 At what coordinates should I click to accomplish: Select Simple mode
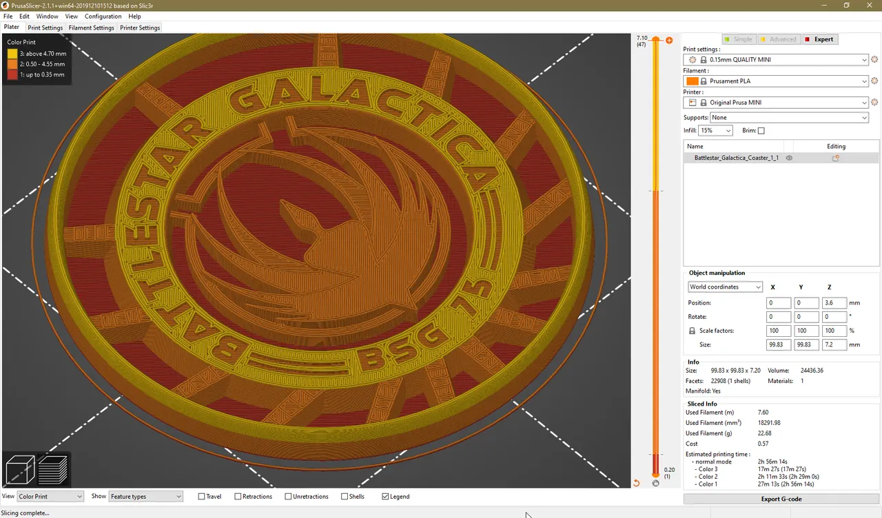click(x=739, y=39)
